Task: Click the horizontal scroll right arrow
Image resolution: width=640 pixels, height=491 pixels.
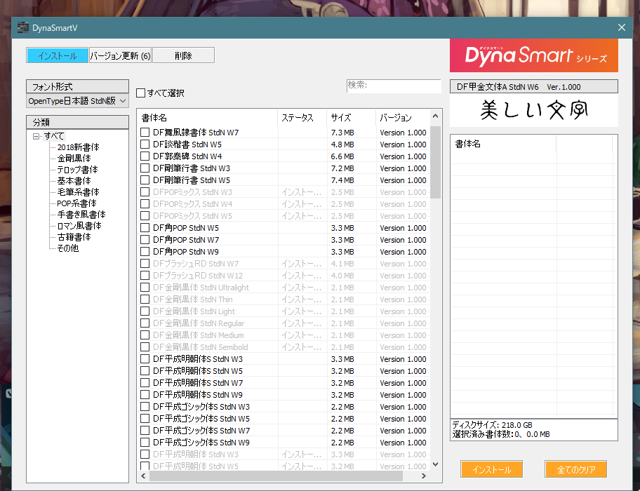Action: (x=424, y=476)
